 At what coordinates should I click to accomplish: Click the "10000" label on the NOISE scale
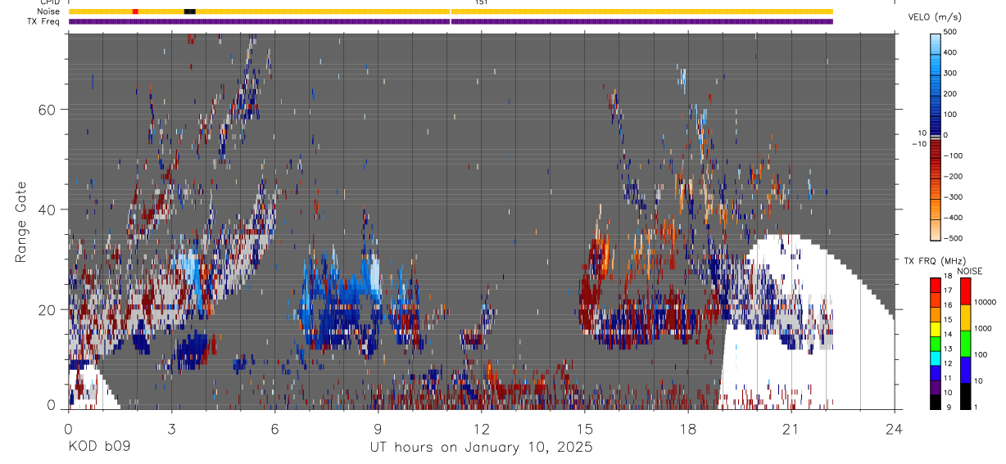(987, 302)
